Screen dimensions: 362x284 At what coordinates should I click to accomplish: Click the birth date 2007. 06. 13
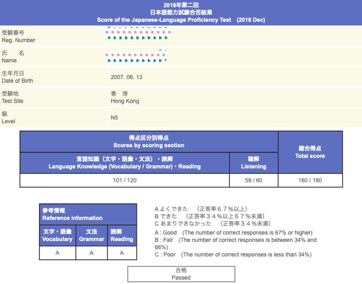[126, 77]
